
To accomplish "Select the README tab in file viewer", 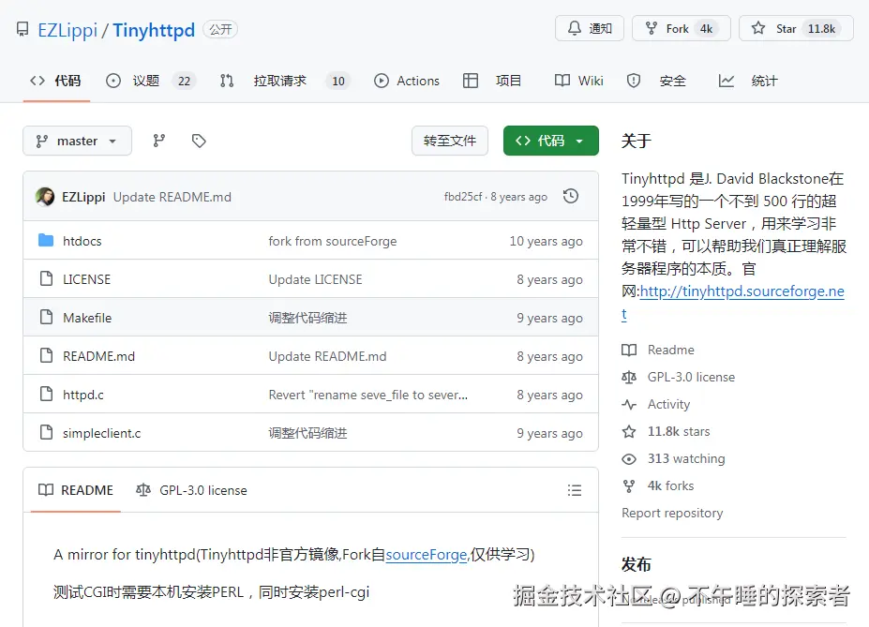I will [76, 490].
